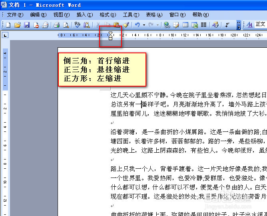Screen dimensions: 267x216
Task: Insert a hyperlink with globe icon
Action: pyautogui.click(x=167, y=25)
